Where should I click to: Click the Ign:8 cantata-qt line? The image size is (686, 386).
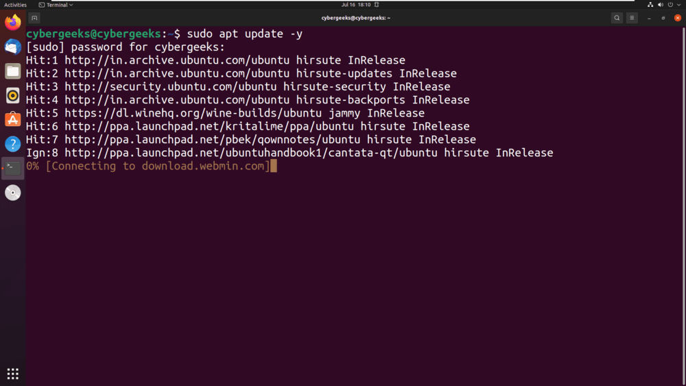[289, 153]
